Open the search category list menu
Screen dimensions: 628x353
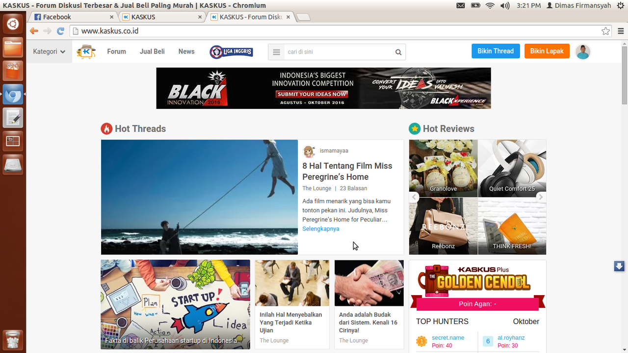(276, 52)
